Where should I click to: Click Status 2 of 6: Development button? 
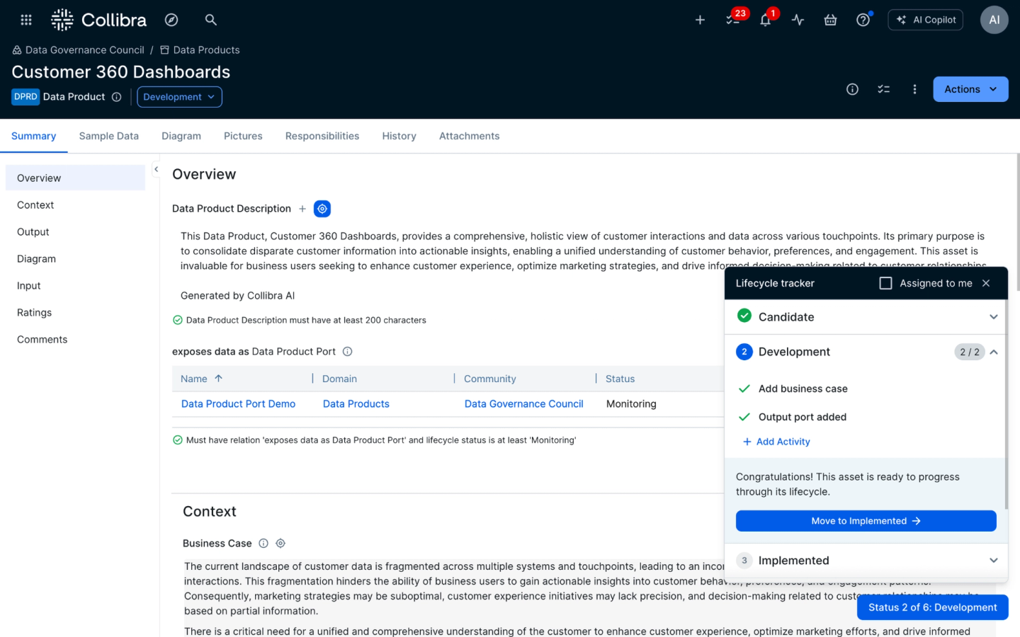click(x=932, y=607)
